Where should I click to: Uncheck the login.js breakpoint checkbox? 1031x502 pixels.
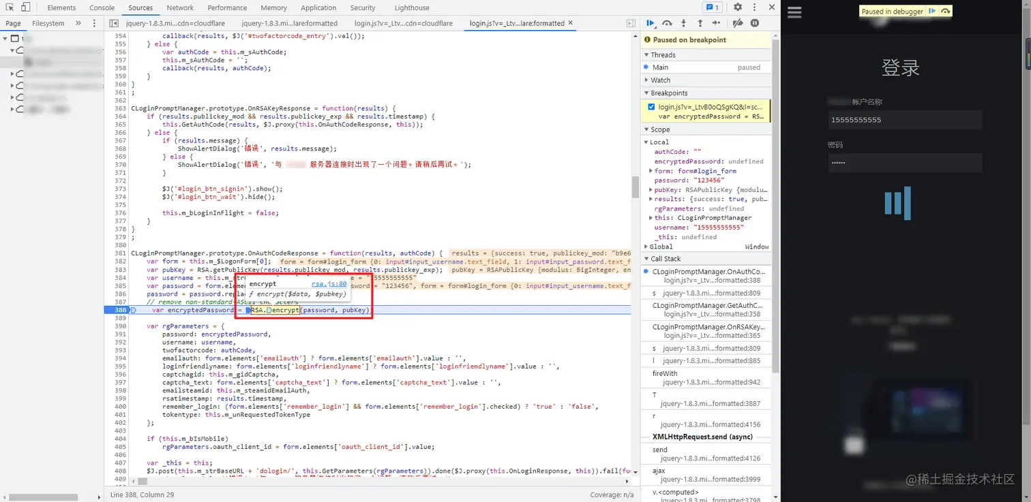(x=651, y=107)
